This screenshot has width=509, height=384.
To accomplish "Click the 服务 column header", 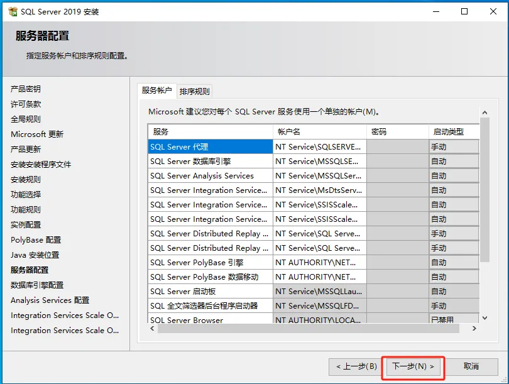I will pyautogui.click(x=211, y=132).
